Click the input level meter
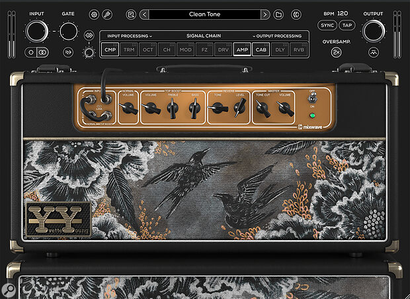This screenshot has height=299, width=410. (11, 34)
